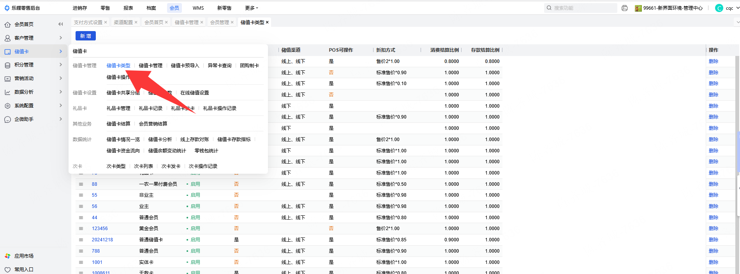Close the 支付方式设置 tab
Viewport: 740px width, 274px height.
(x=106, y=23)
